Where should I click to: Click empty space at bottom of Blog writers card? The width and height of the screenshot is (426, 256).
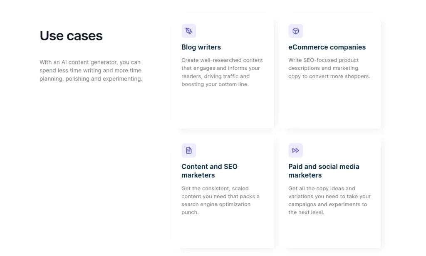click(x=222, y=108)
